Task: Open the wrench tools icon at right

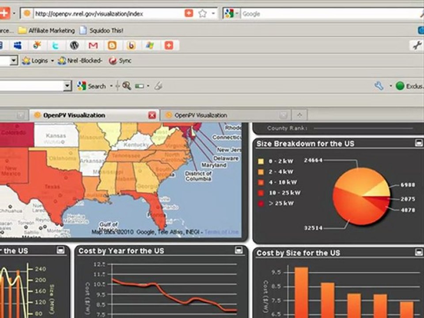Action: click(417, 45)
